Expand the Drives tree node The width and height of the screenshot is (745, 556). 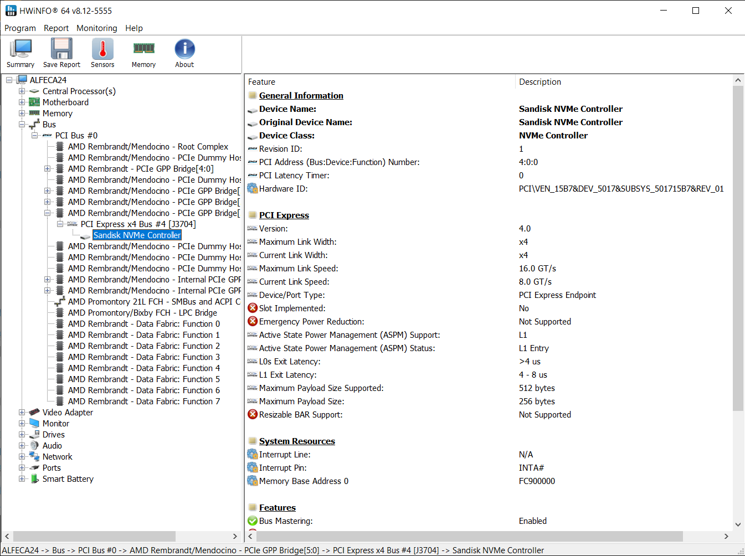coord(22,434)
